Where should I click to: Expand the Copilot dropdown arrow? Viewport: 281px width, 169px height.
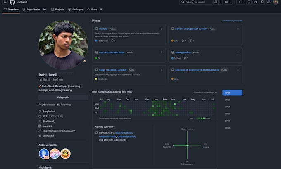[x=221, y=2]
